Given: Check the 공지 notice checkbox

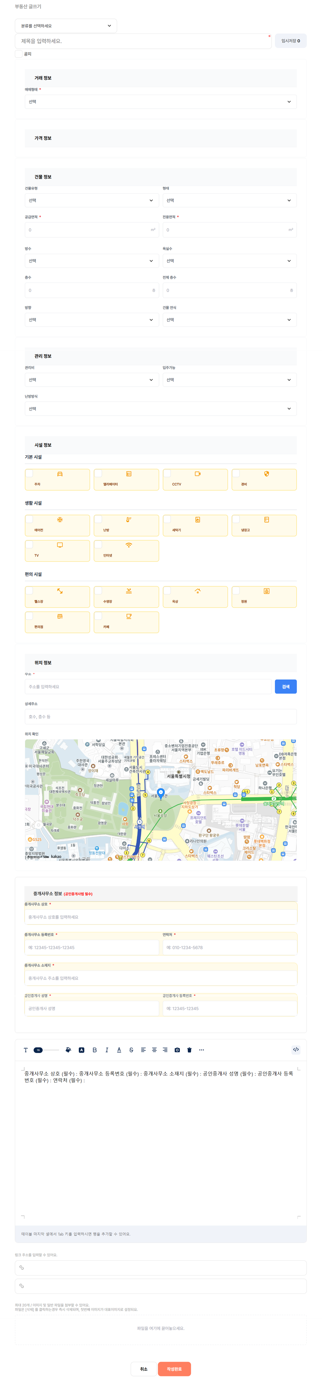Looking at the screenshot, I should point(19,54).
